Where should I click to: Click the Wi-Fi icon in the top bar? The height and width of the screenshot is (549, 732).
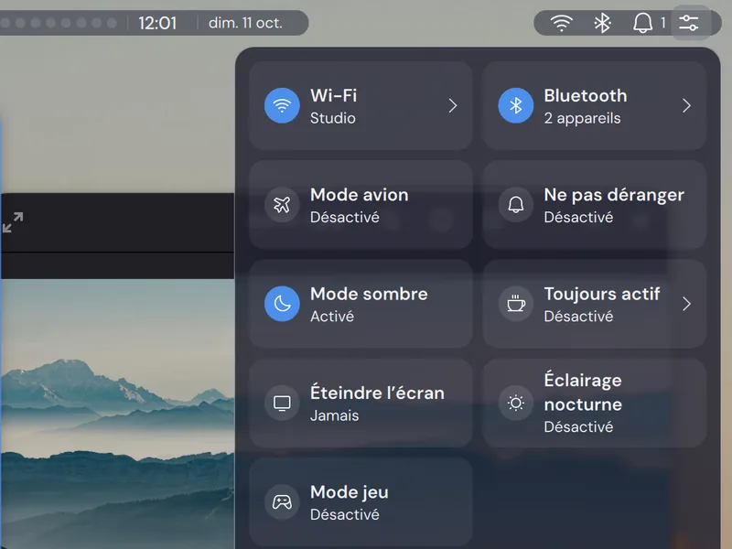coord(561,23)
